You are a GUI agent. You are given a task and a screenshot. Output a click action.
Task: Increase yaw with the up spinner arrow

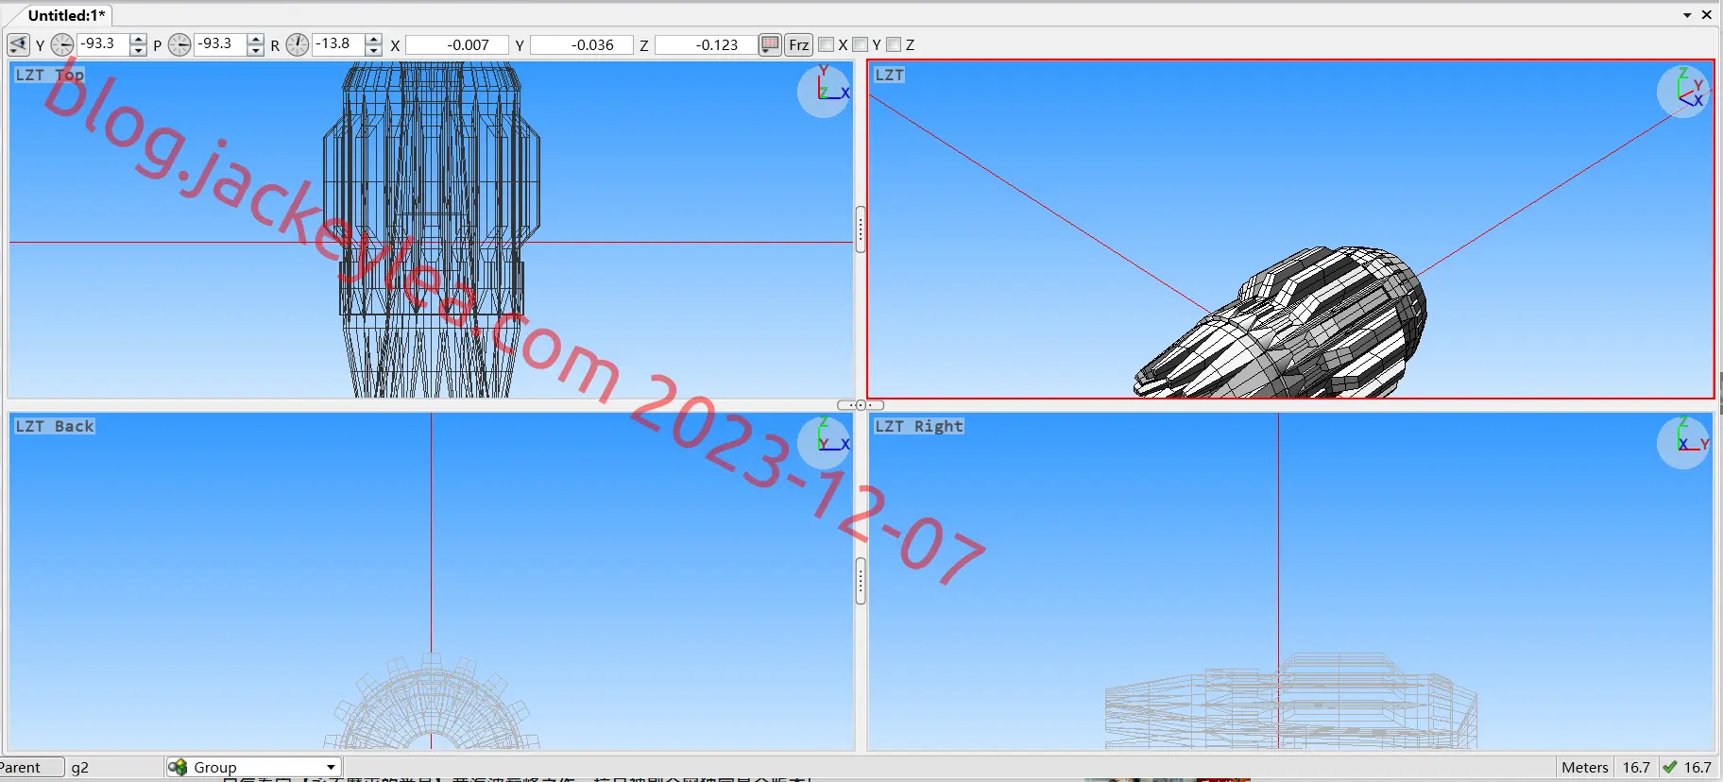pos(138,39)
